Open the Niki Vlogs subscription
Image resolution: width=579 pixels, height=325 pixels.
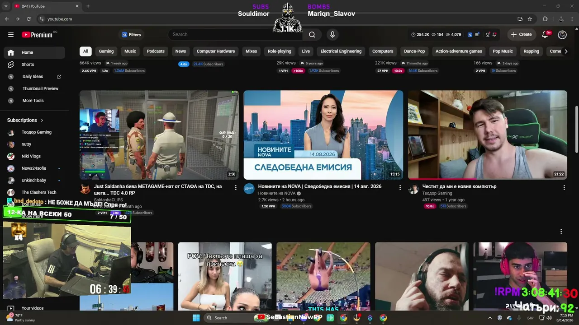[34, 156]
